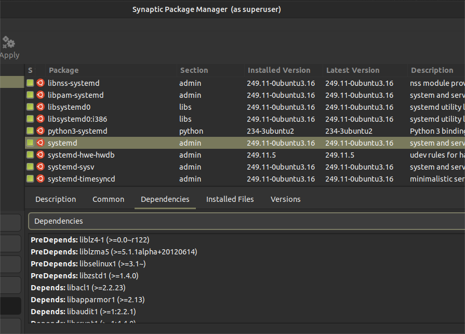Select the Common tab
Viewport: 465px width, 334px height.
coord(108,199)
